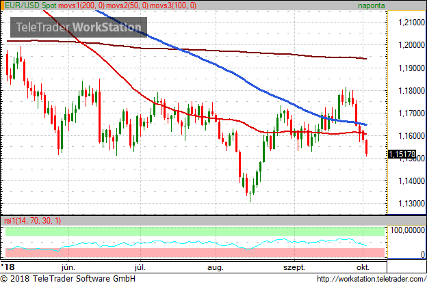427x285 pixels.
Task: Click the 1,20000 price axis value
Action: pos(411,45)
